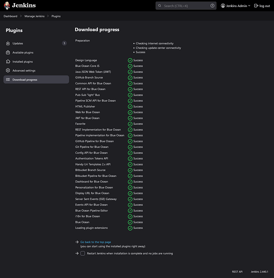Click success checkmark for Display URL for Blue Ocean
274x278 pixels.
coord(130,193)
